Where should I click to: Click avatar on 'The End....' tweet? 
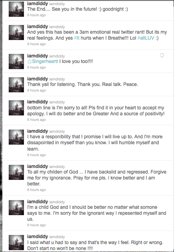[16, 9]
